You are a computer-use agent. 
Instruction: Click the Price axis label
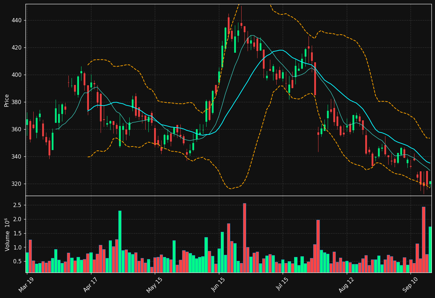click(x=7, y=100)
